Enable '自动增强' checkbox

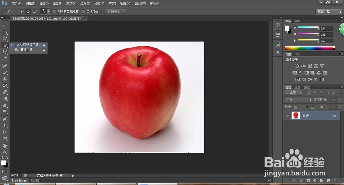pos(83,11)
